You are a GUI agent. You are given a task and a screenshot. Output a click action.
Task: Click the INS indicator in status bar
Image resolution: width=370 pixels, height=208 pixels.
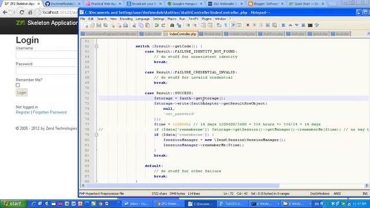tap(365, 194)
